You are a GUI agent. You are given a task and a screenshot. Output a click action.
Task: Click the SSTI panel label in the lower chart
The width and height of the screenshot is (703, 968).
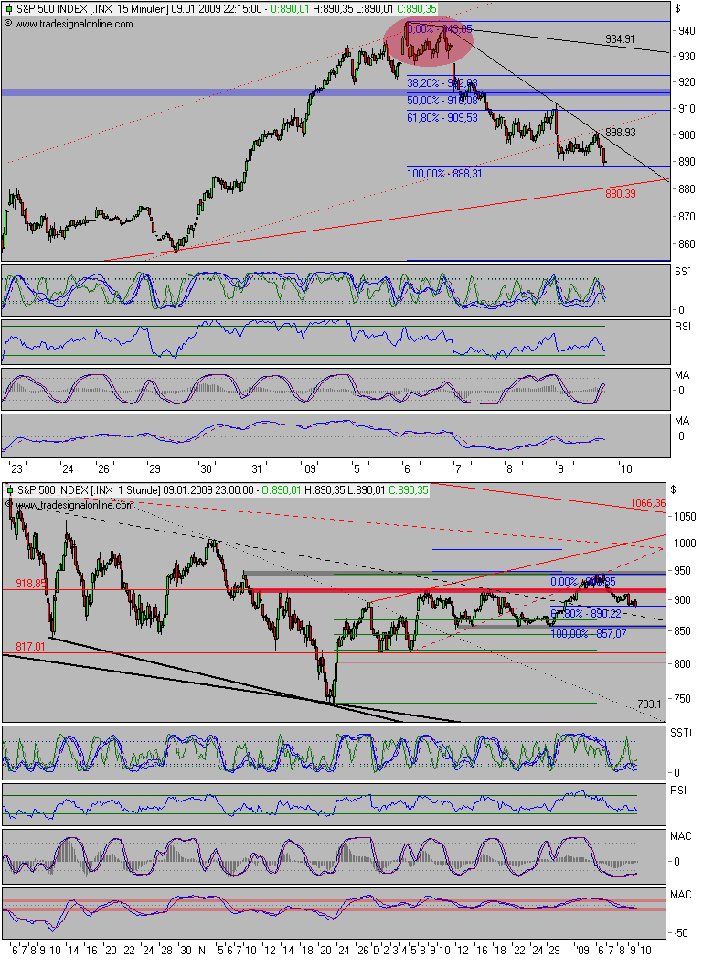[x=681, y=732]
